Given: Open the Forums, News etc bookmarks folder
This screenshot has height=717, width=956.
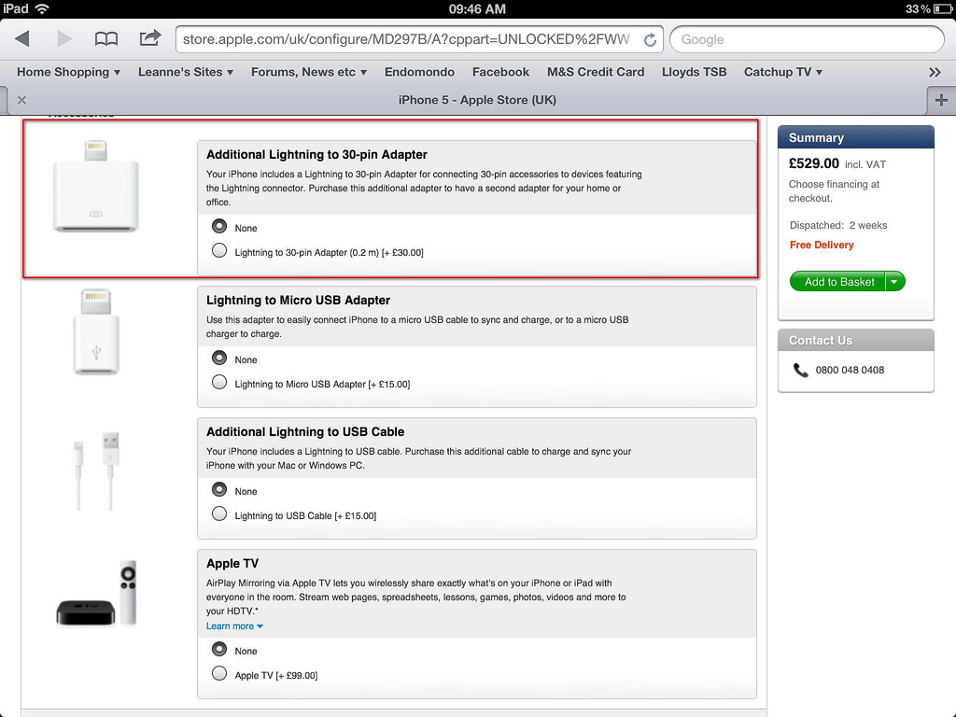Looking at the screenshot, I should pos(309,72).
